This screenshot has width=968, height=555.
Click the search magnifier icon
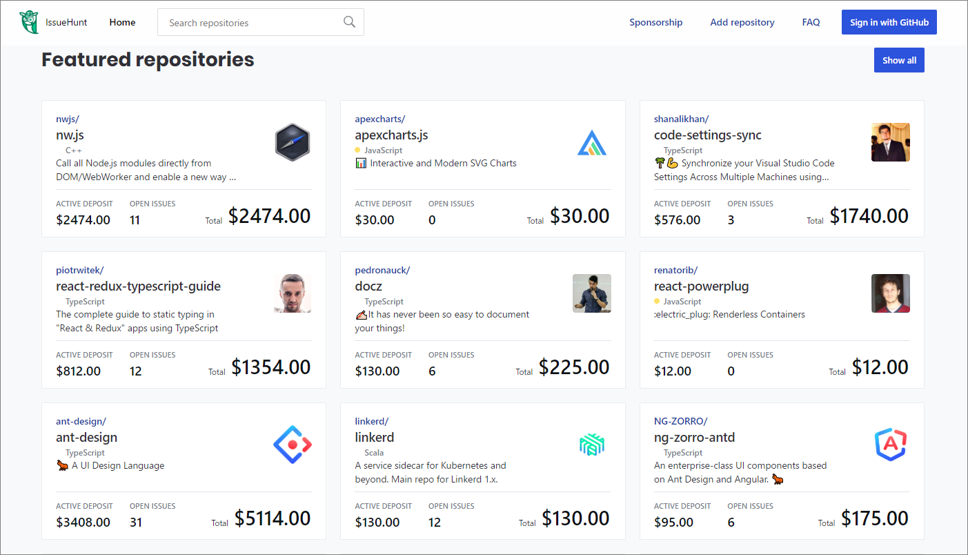(x=350, y=22)
